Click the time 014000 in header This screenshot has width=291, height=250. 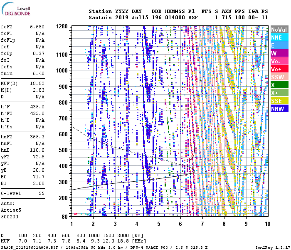point(175,17)
